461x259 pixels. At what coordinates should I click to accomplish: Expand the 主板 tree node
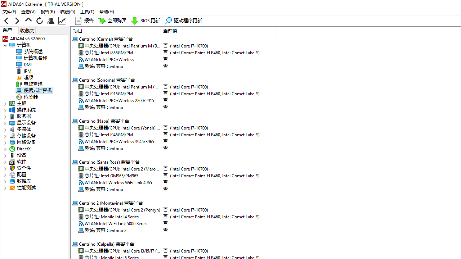(x=5, y=104)
